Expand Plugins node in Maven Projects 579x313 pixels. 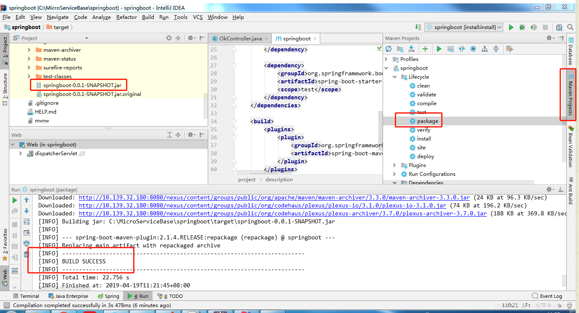pyautogui.click(x=394, y=165)
